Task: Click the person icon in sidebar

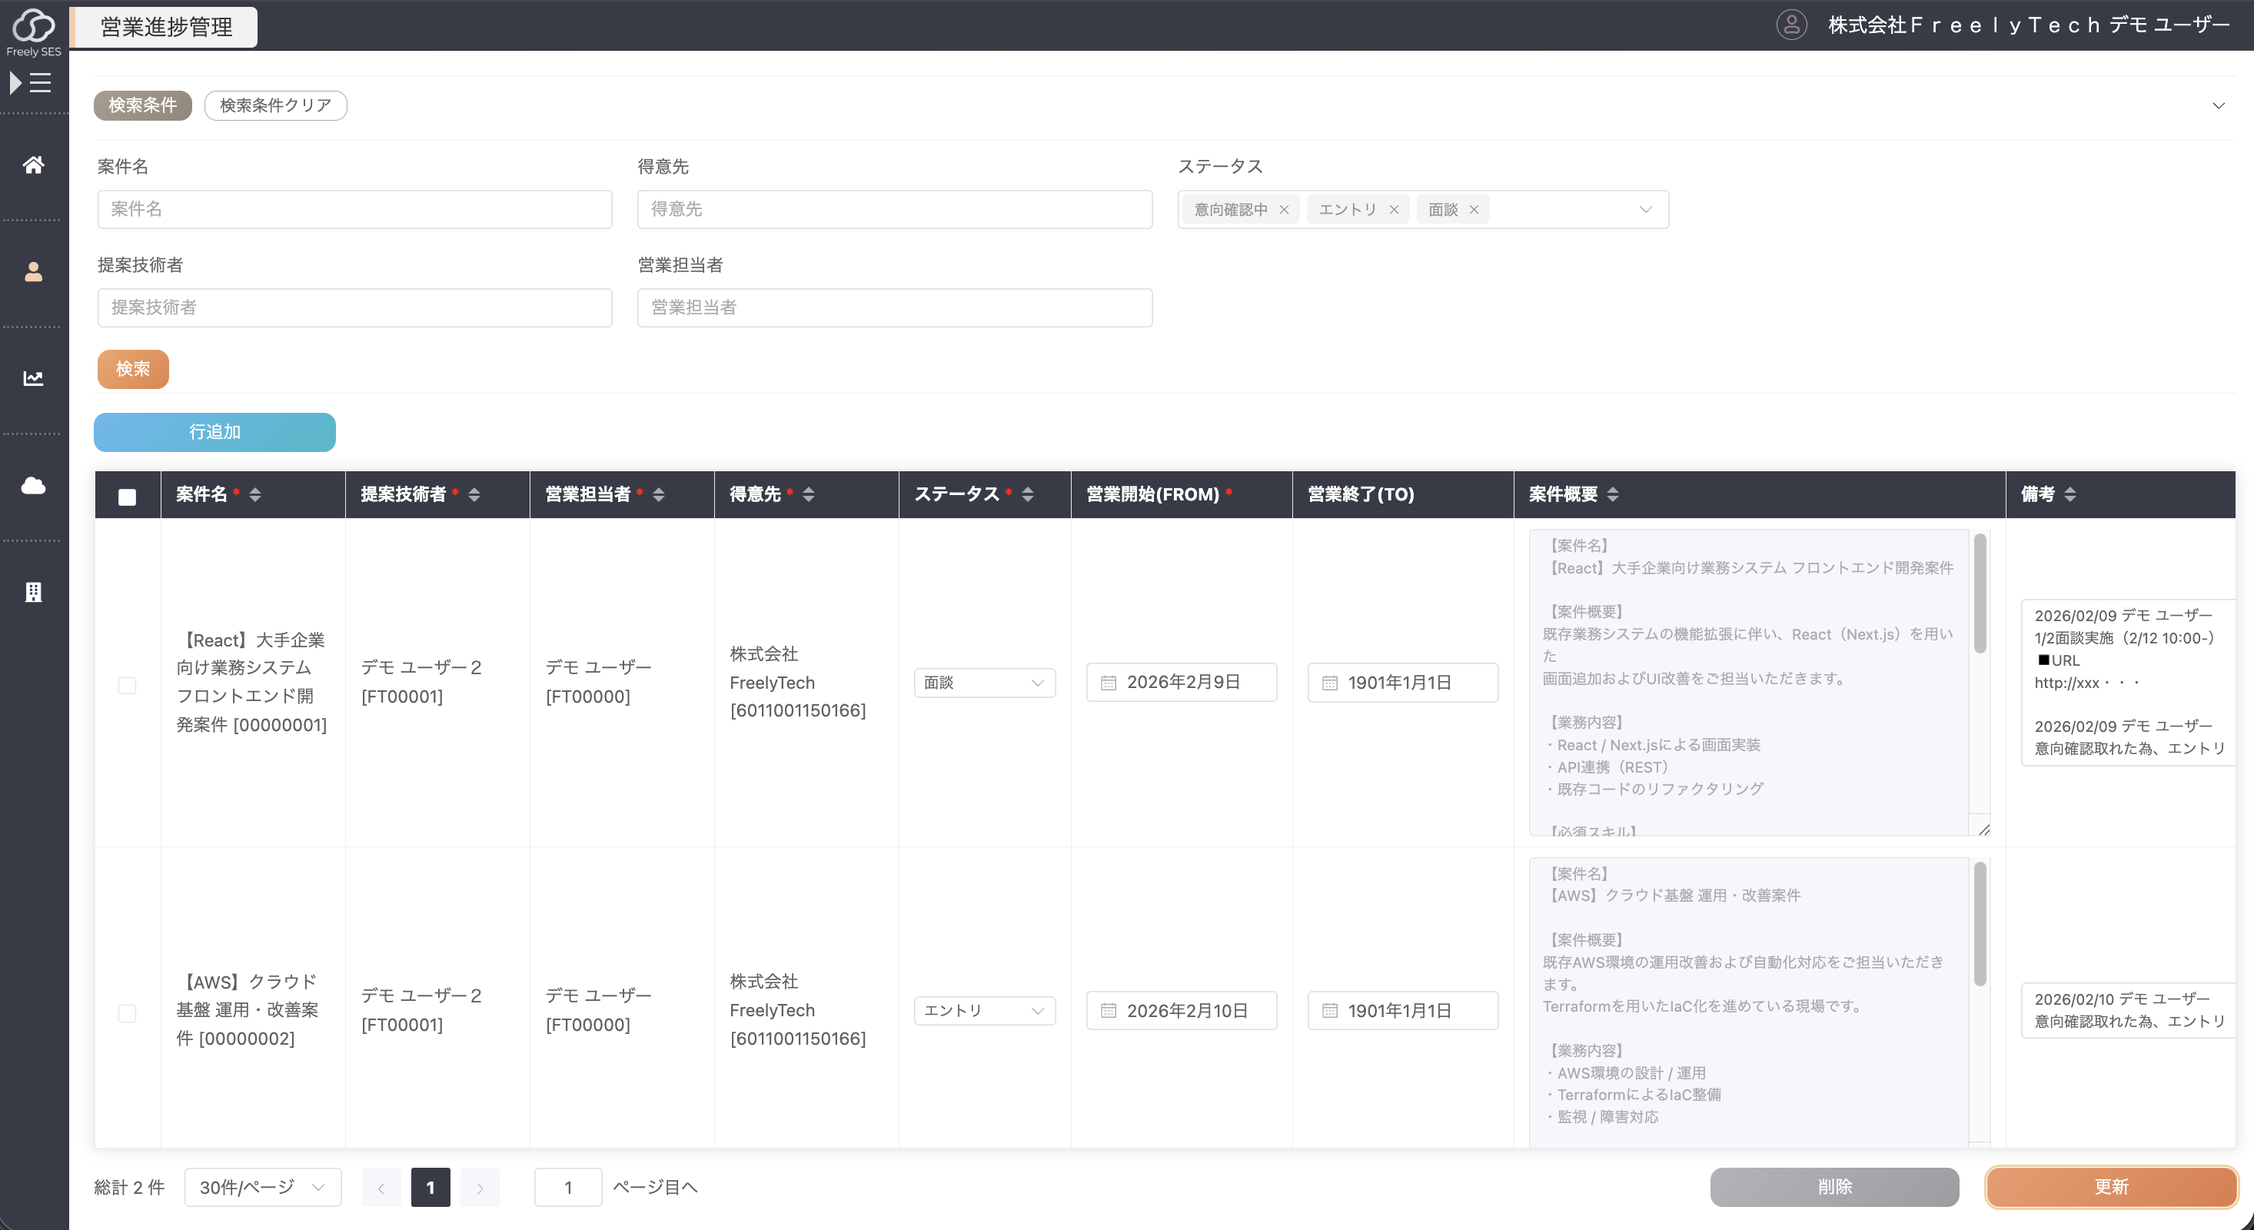Action: (33, 272)
